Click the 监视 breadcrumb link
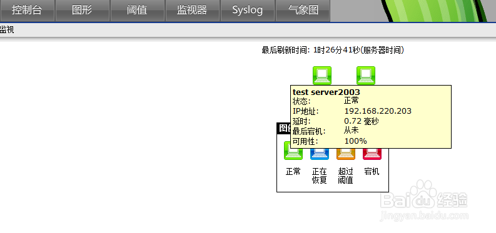This screenshot has width=496, height=233. click(x=7, y=31)
